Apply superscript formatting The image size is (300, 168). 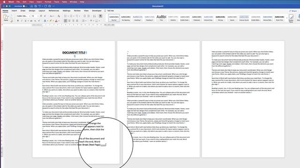coord(39,21)
